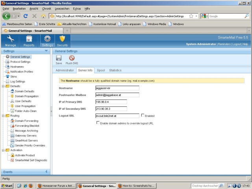Switch to Homeserver Forum taskbar window
Image resolution: width=252 pixels, height=189 pixels.
(56, 186)
